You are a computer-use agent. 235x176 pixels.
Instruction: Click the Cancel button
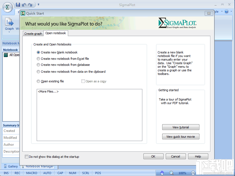pyautogui.click(x=176, y=156)
